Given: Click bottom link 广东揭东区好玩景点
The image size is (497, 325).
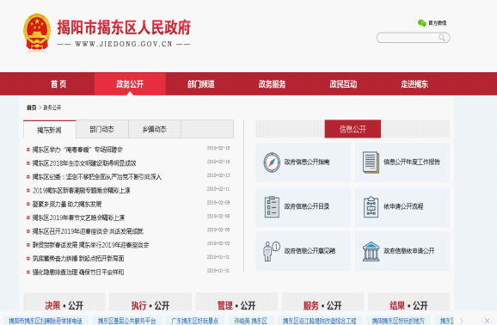Looking at the screenshot, I should point(195,321).
